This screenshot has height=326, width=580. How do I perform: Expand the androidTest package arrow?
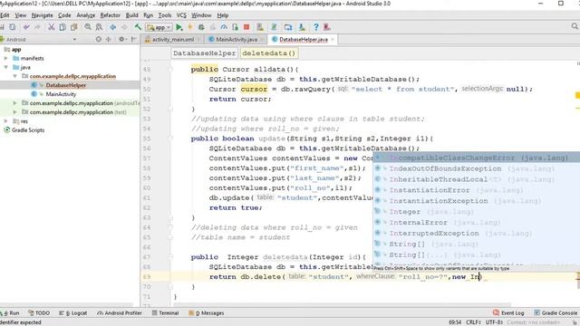[x=15, y=102]
